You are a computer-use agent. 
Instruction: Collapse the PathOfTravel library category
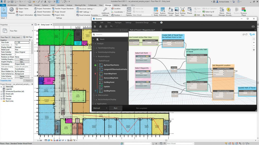[x=97, y=61]
